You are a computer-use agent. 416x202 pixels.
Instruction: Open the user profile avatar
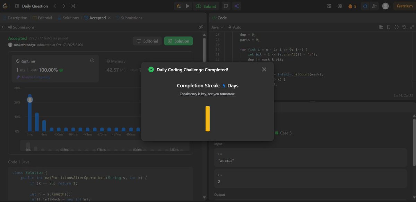(385, 6)
